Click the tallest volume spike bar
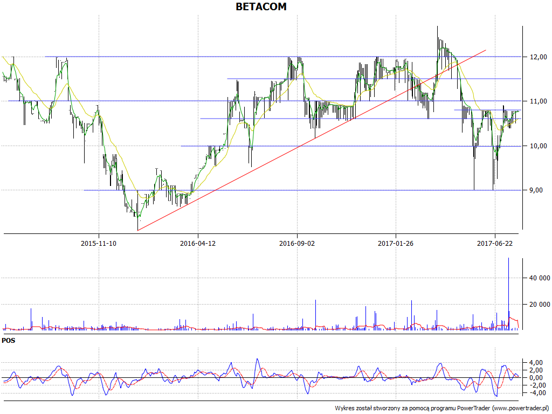The image size is (552, 414). 508,294
